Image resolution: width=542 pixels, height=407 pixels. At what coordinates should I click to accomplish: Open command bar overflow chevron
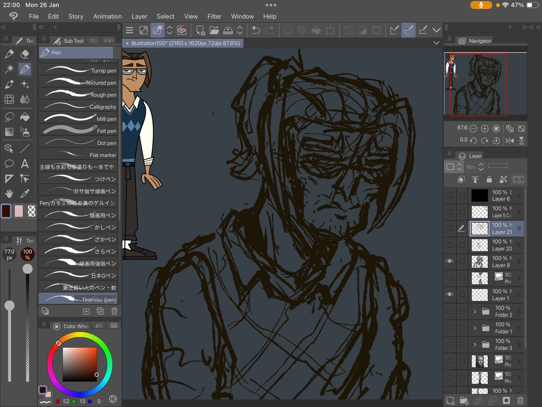436,30
